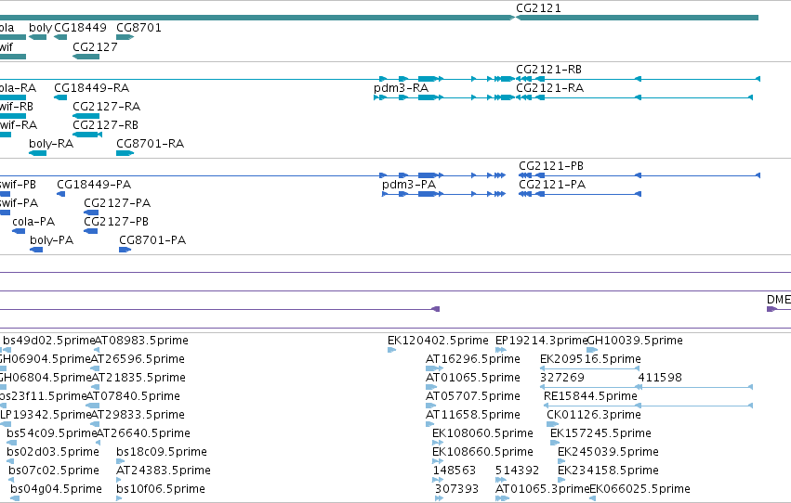This screenshot has height=503, width=791.
Task: Click the EP19214.3prime EST label
Action: point(541,341)
